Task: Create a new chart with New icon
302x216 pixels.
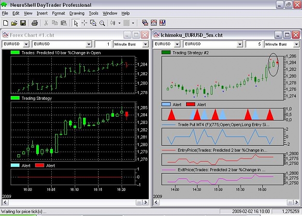Action: click(6, 23)
